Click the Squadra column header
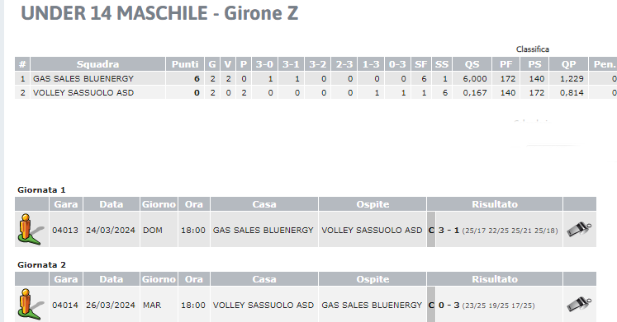The height and width of the screenshot is (322, 617). [97, 64]
